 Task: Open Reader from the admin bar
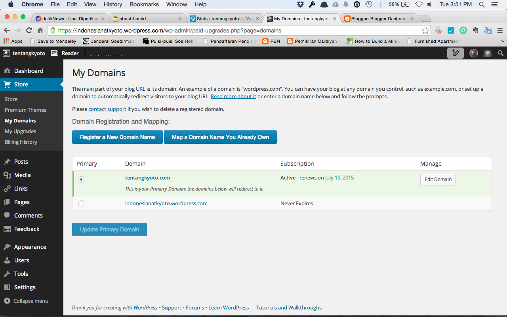[65, 53]
